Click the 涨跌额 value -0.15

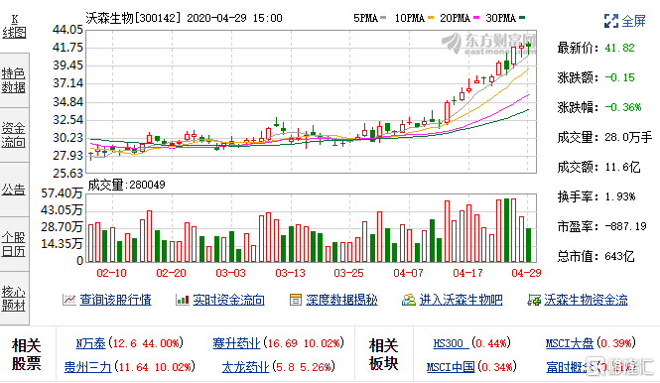click(619, 77)
